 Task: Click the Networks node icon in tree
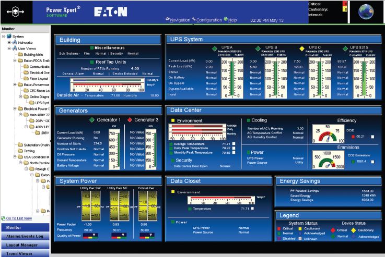coord(15,42)
